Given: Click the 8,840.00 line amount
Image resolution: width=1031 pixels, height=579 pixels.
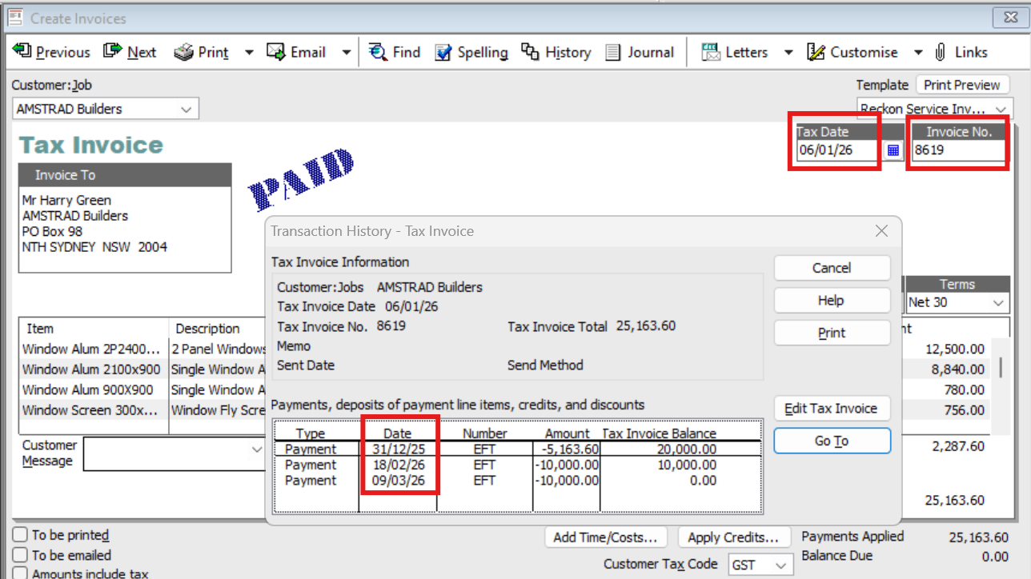Looking at the screenshot, I should pos(958,369).
